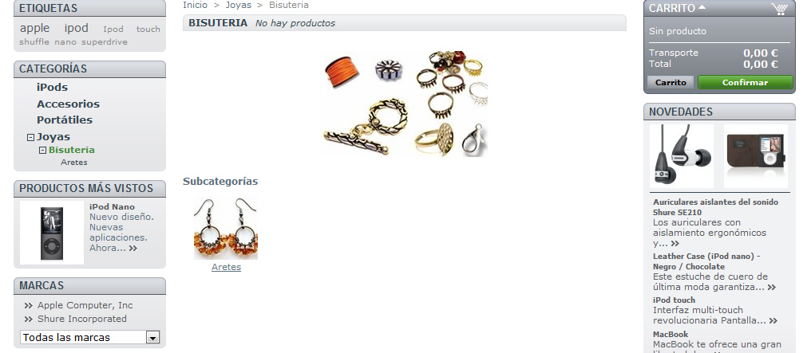Open the Portátiles category
The image size is (811, 353).
[x=65, y=120]
